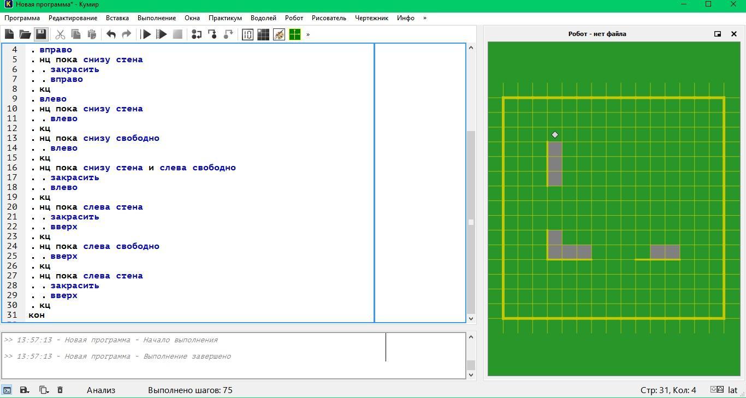Viewport: 746px width, 398px height.
Task: Click the Анализ status label
Action: 101,390
